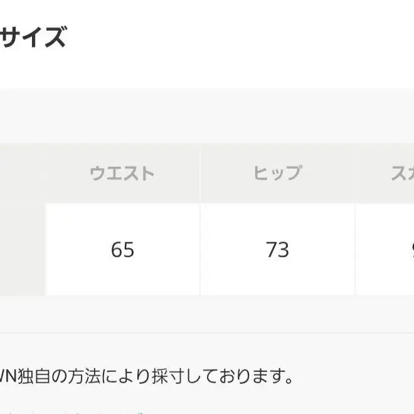Click the divider between ウエスト and ヒップ headers

click(x=200, y=174)
